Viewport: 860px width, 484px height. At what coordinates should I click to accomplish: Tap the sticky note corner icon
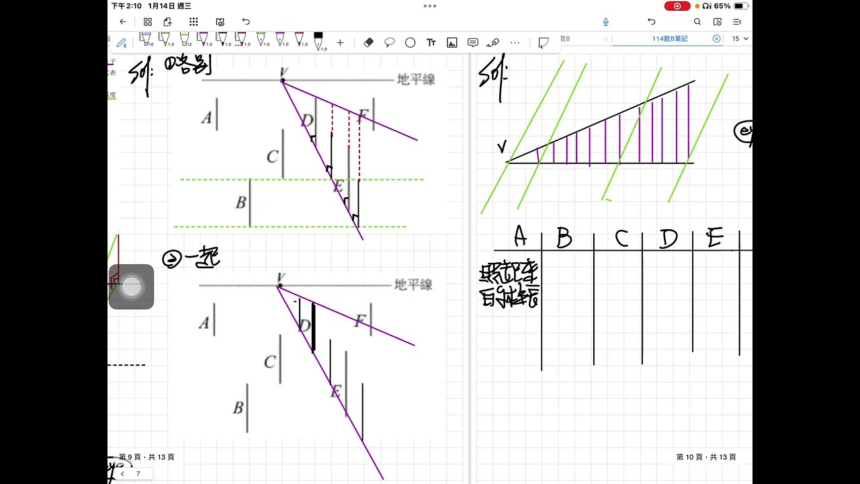coord(544,42)
